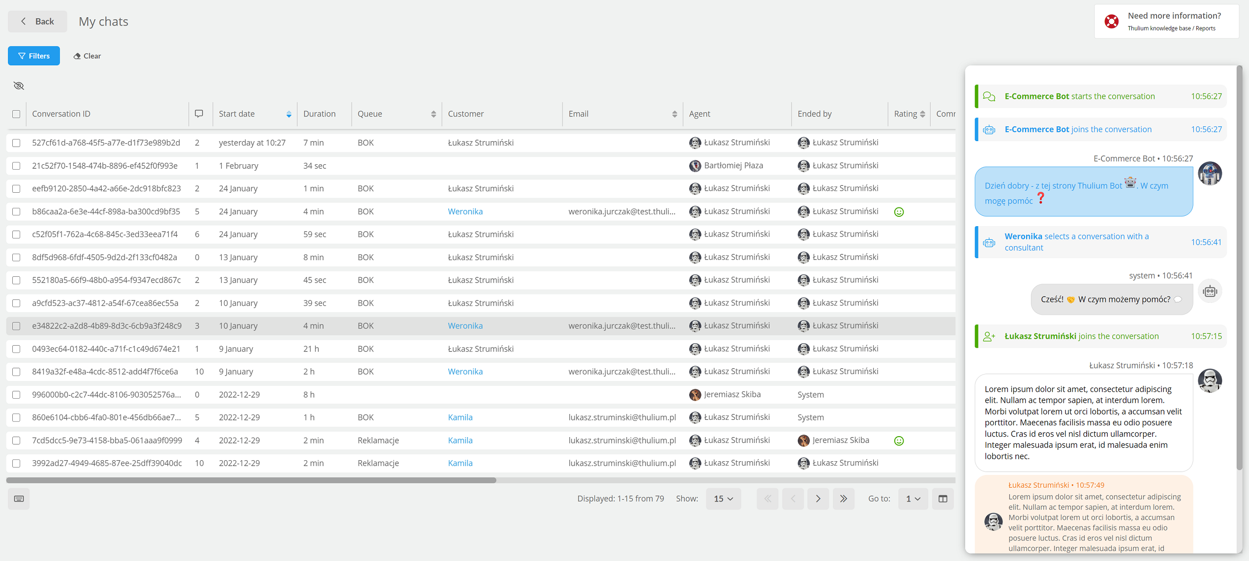Image resolution: width=1249 pixels, height=561 pixels.
Task: Sort by Start date arrows
Action: pos(289,114)
